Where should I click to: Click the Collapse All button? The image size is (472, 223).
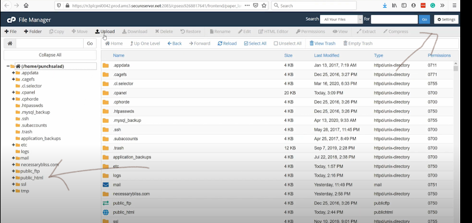(x=50, y=55)
